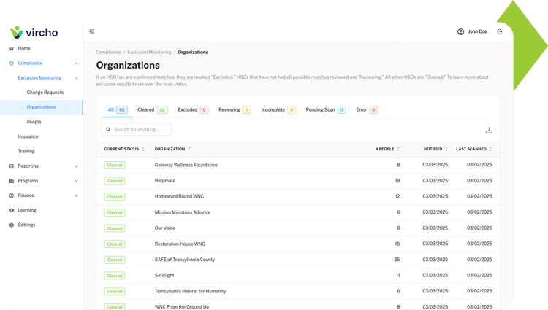Sort by Notified column arrows
Image resolution: width=548 pixels, height=310 pixels.
[446, 149]
